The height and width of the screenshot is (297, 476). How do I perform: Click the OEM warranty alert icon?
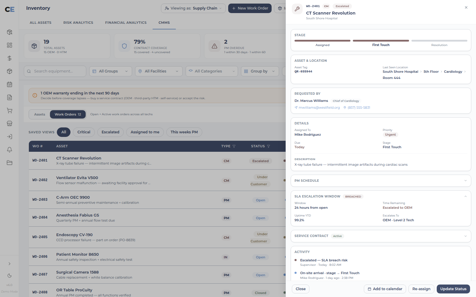click(35, 95)
